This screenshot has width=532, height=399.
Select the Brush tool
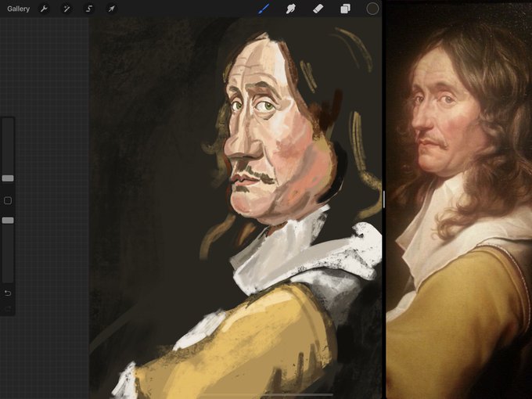coord(264,9)
